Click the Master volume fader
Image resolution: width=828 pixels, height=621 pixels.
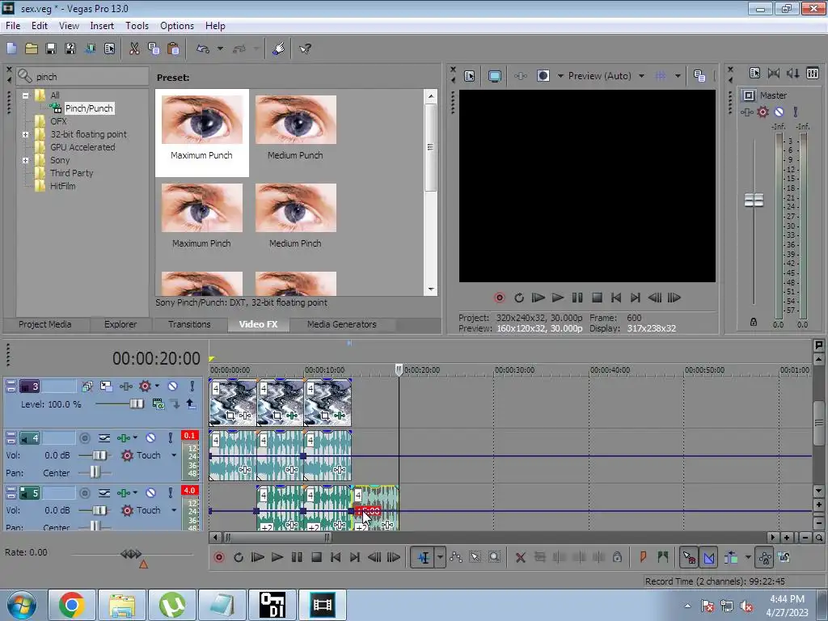click(754, 201)
